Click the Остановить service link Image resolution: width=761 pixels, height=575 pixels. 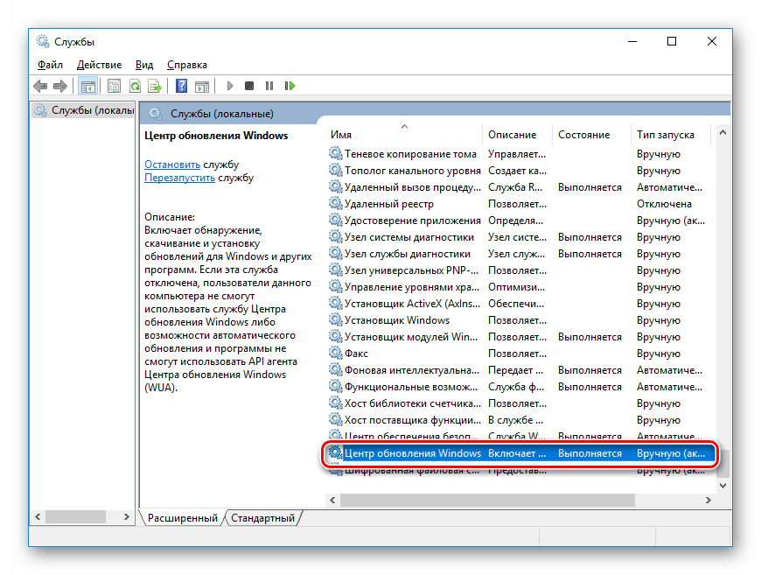click(x=172, y=165)
